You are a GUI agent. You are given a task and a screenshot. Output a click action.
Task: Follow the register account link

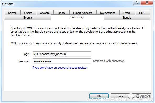click(60, 68)
